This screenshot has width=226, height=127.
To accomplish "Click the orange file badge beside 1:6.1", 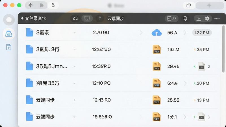I will [x=157, y=117].
